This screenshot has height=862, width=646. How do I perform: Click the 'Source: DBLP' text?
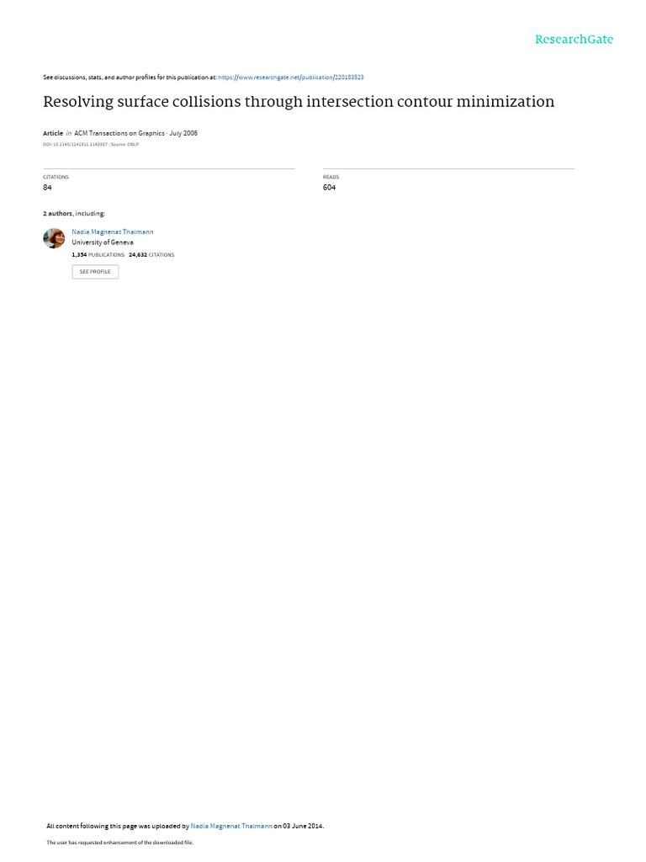[x=124, y=145]
